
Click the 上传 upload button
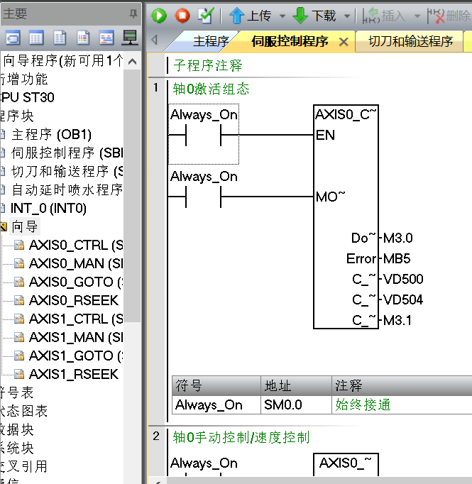(251, 16)
